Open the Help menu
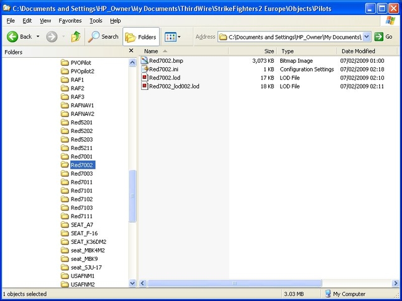402x301 pixels. [116, 21]
